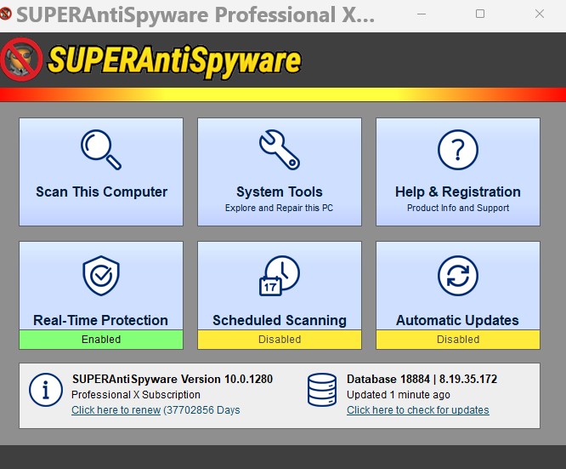This screenshot has width=566, height=469.
Task: Click the 'Click here to renew' link
Action: pyautogui.click(x=114, y=410)
